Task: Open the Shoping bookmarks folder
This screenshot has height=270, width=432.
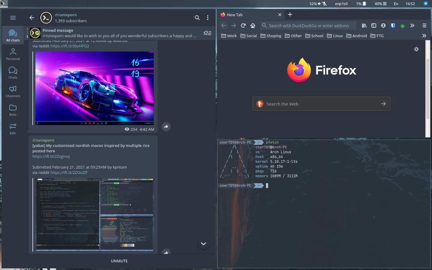Action: [271, 36]
